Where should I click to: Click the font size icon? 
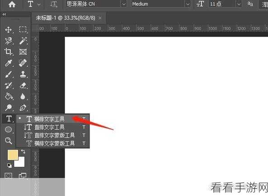tap(200, 4)
